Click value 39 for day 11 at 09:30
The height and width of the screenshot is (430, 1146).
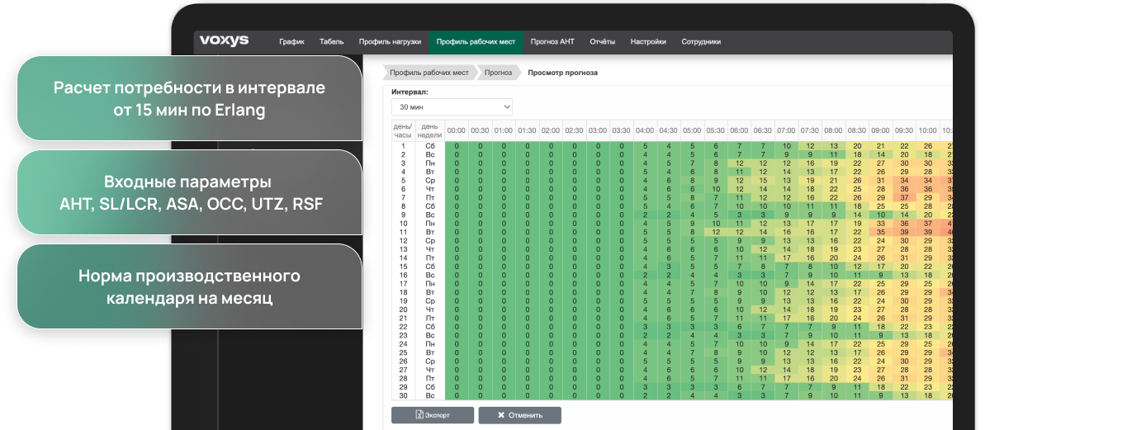coord(904,232)
